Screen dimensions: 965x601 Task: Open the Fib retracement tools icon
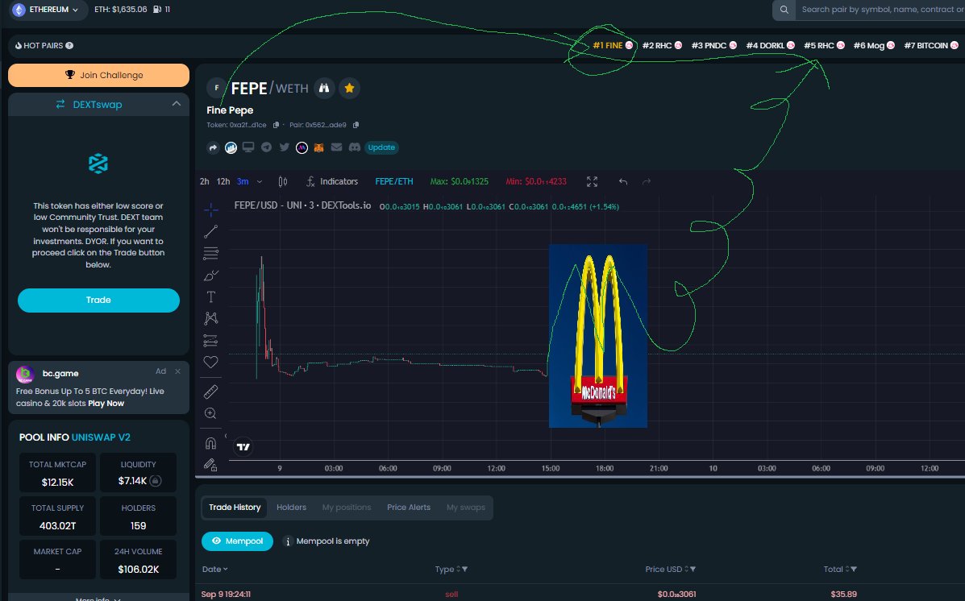(210, 253)
